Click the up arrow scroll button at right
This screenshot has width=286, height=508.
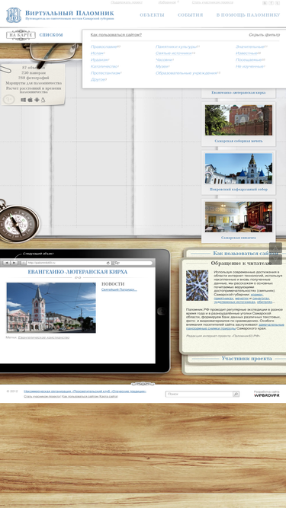coord(275,248)
